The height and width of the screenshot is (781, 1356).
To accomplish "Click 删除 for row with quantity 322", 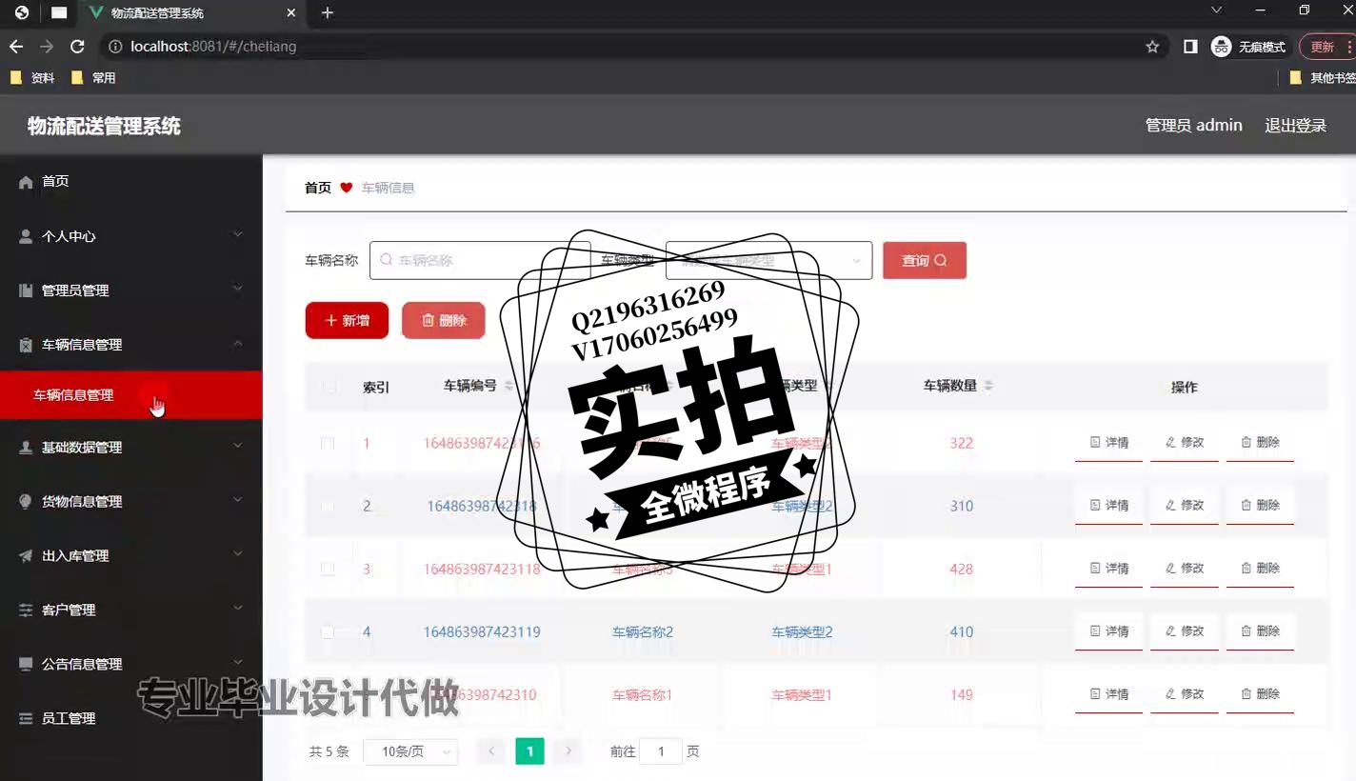I will 1260,443.
